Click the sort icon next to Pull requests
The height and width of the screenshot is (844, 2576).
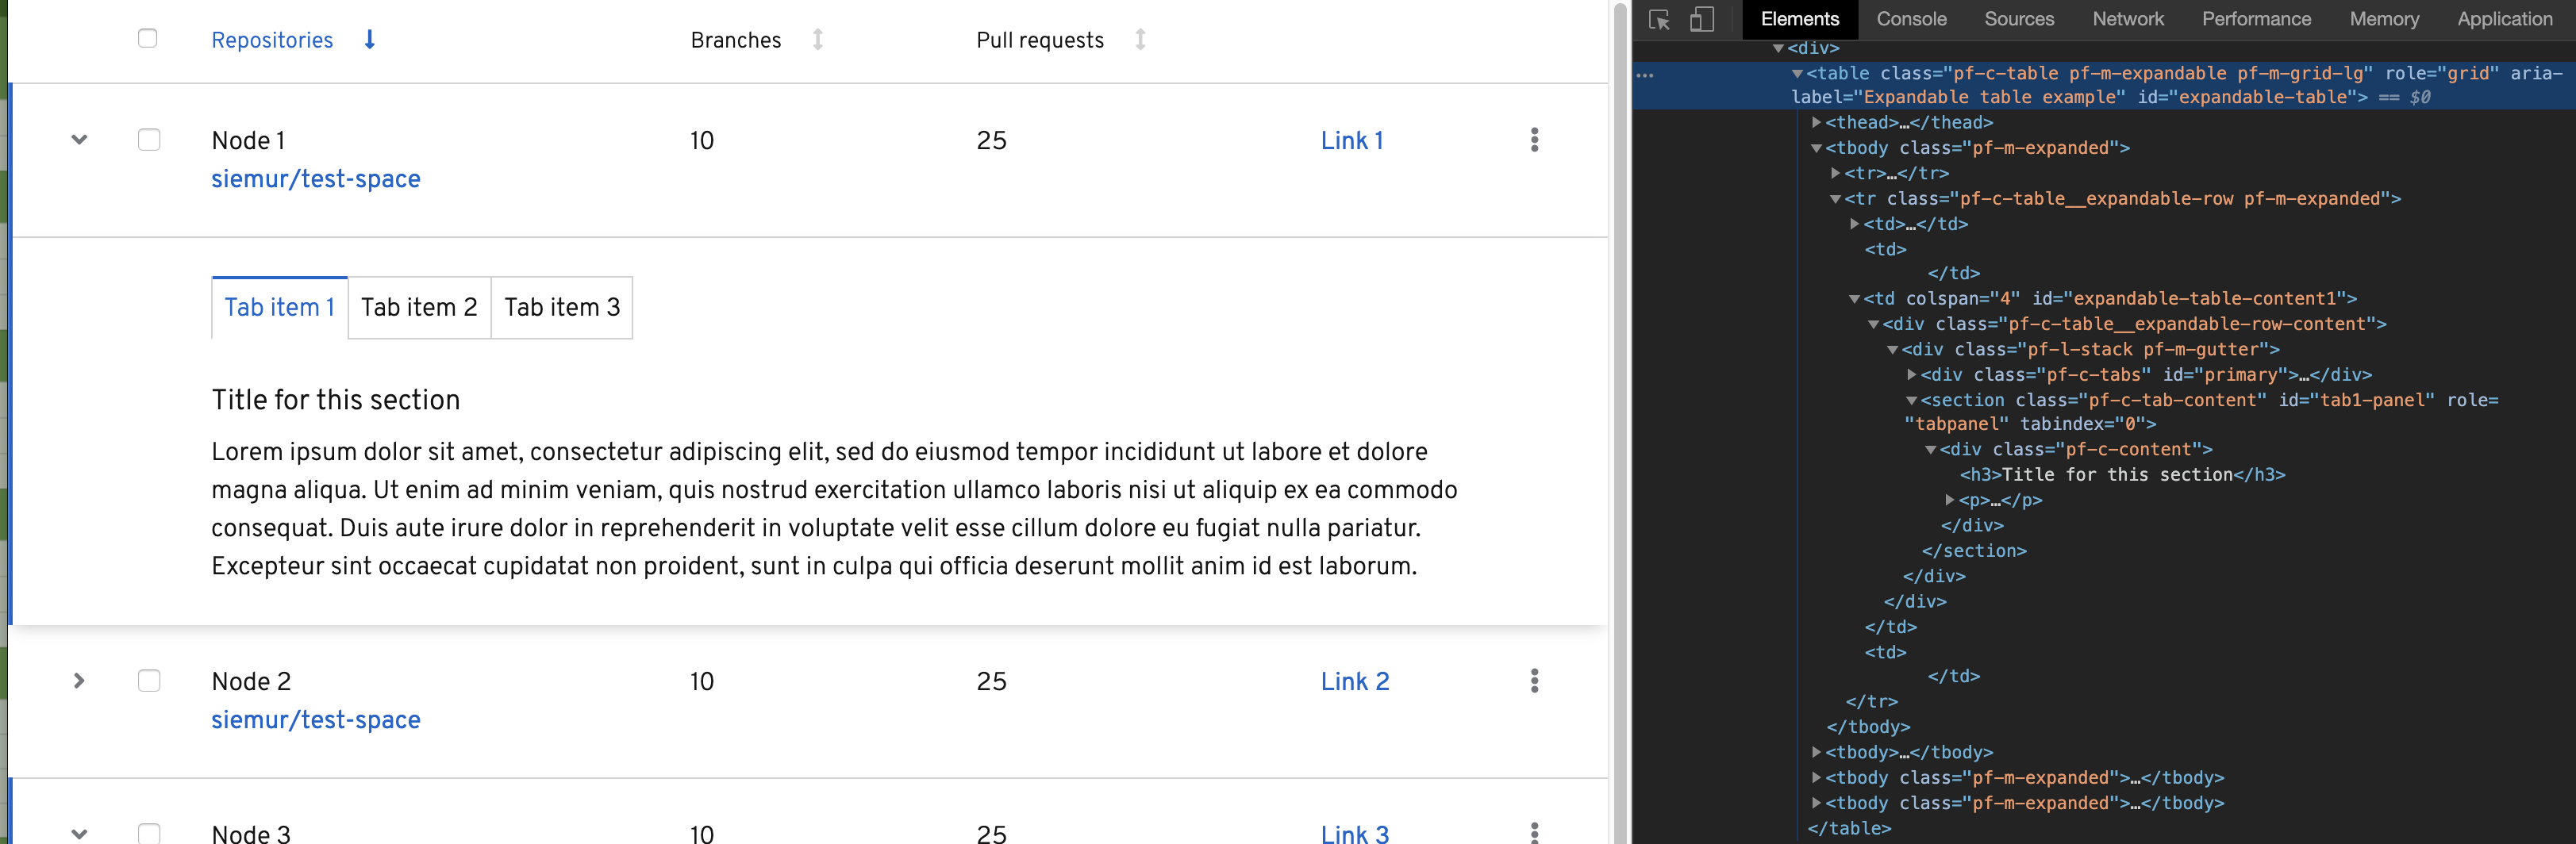coord(1141,40)
